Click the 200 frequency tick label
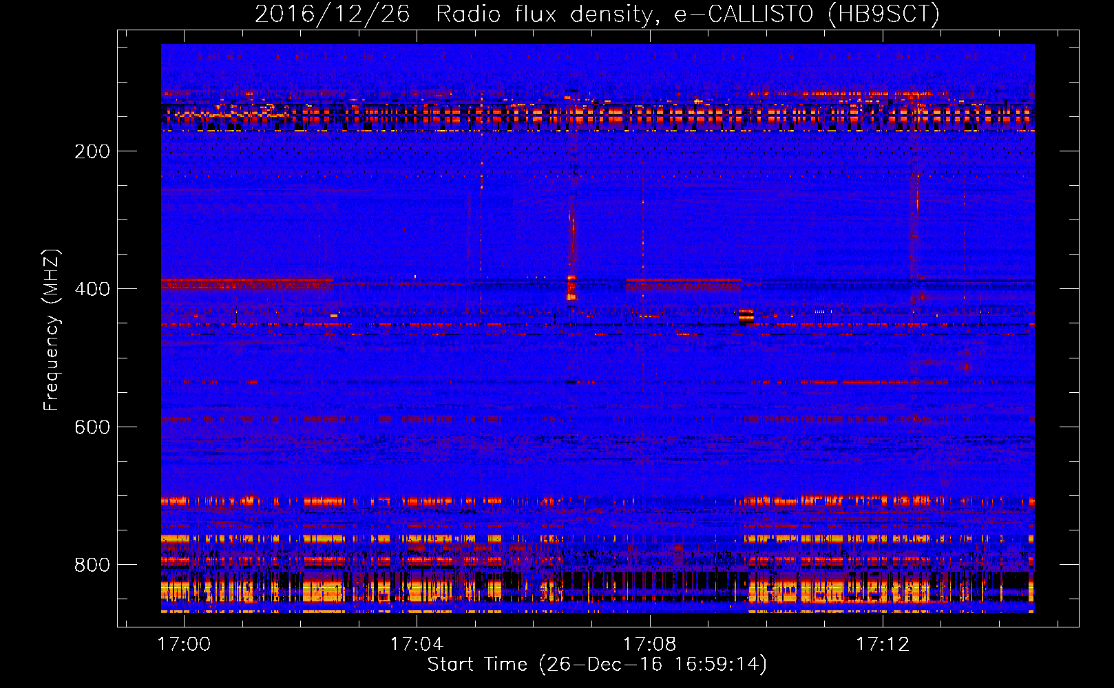The height and width of the screenshot is (688, 1114). click(92, 151)
